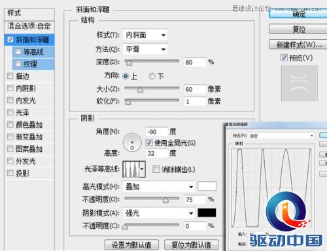Enable the 渐变叠加 style checkbox
Viewport: 327px width, 251px height.
tap(10, 137)
